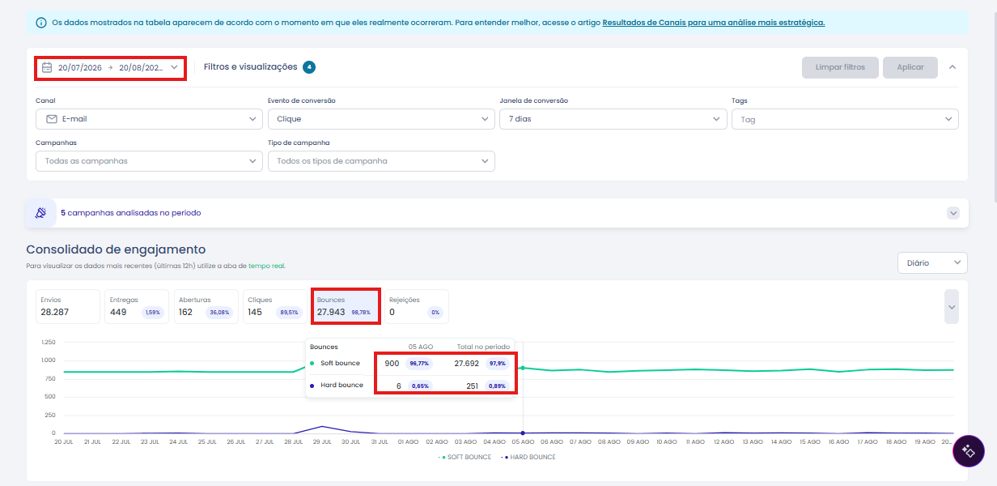Expand the metrics cards side chevron
The image size is (997, 486).
pos(952,307)
